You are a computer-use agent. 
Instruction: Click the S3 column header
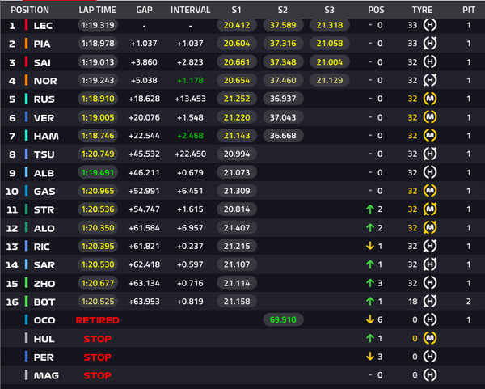(x=329, y=10)
